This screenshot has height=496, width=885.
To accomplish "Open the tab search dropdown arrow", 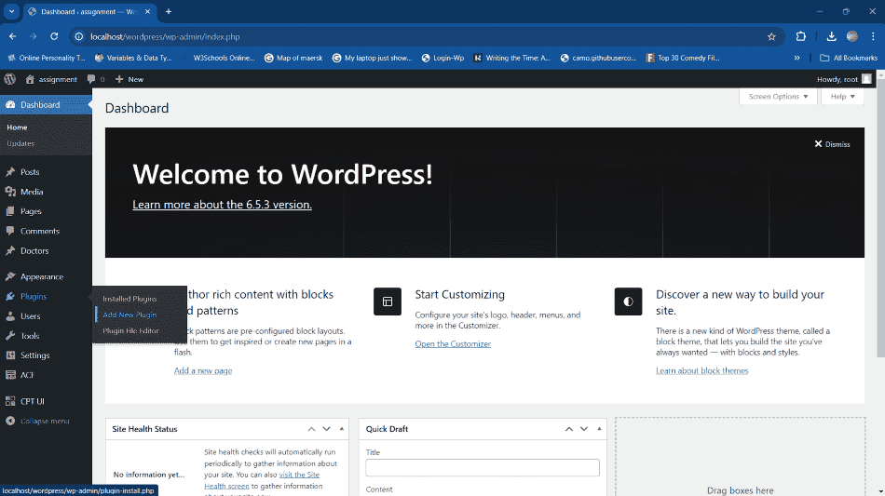I will tap(11, 11).
